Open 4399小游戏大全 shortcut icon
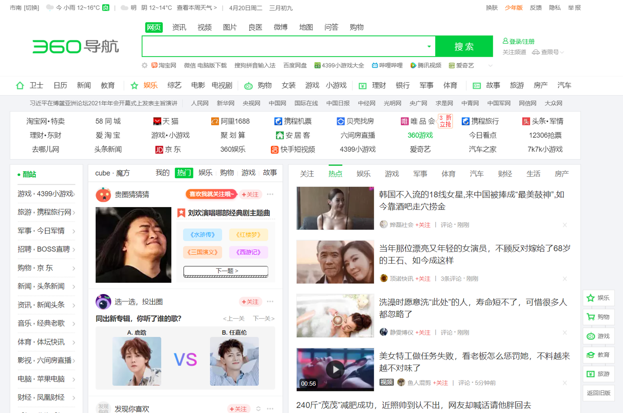 point(318,65)
